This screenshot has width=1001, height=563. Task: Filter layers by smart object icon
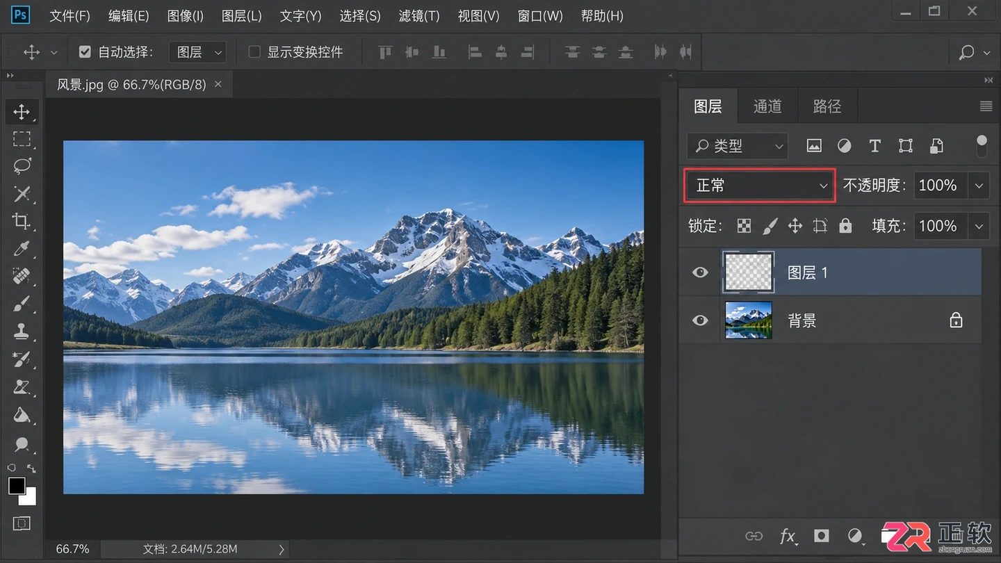[x=936, y=146]
